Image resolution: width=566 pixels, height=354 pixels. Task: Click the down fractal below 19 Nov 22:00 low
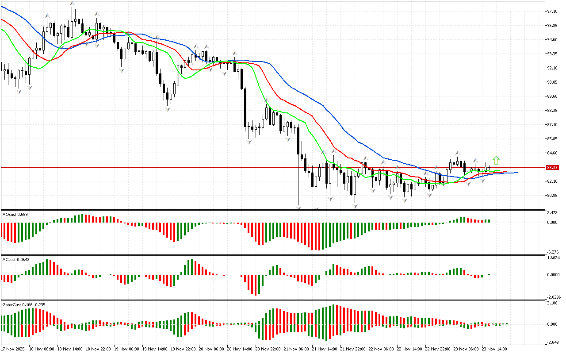[168, 109]
